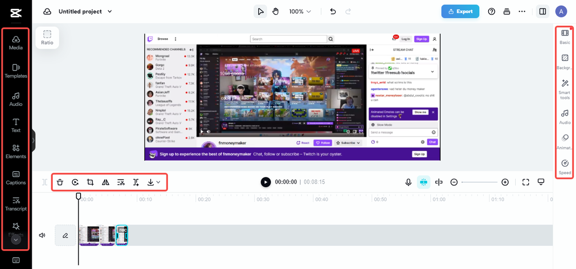Open keyboard shortcuts icon at sidebar bottom

click(x=16, y=260)
